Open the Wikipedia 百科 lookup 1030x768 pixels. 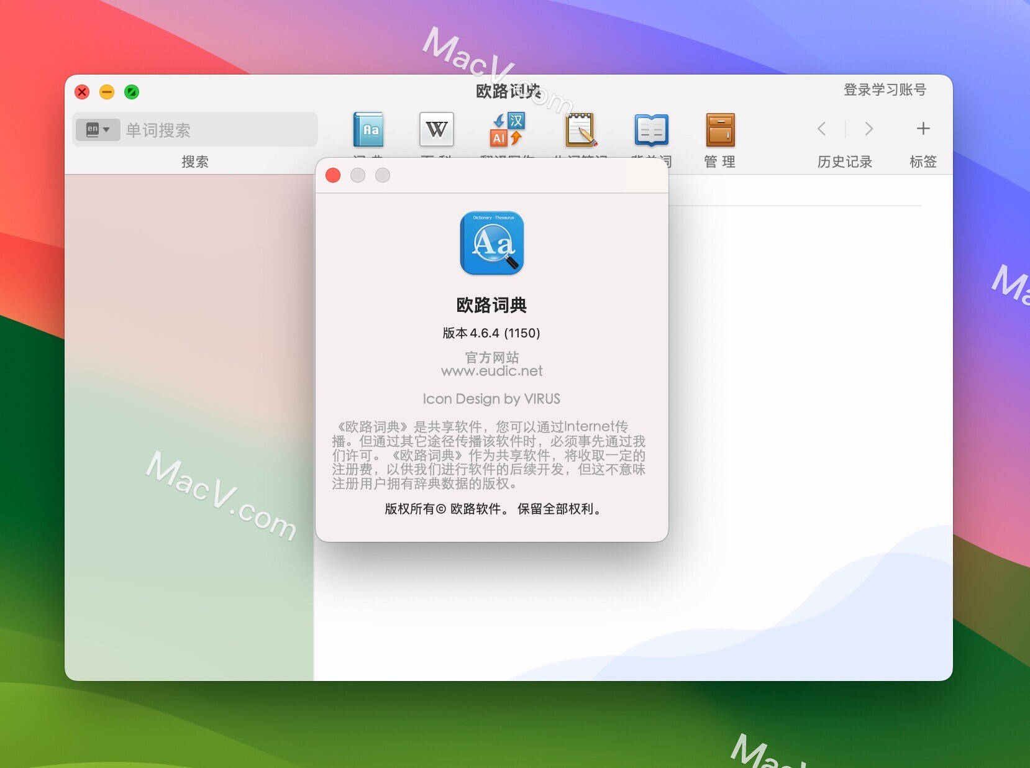coord(437,130)
